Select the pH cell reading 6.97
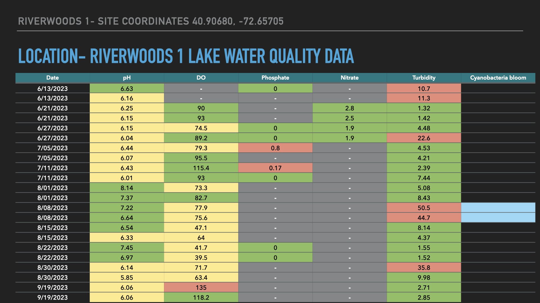 pyautogui.click(x=127, y=258)
